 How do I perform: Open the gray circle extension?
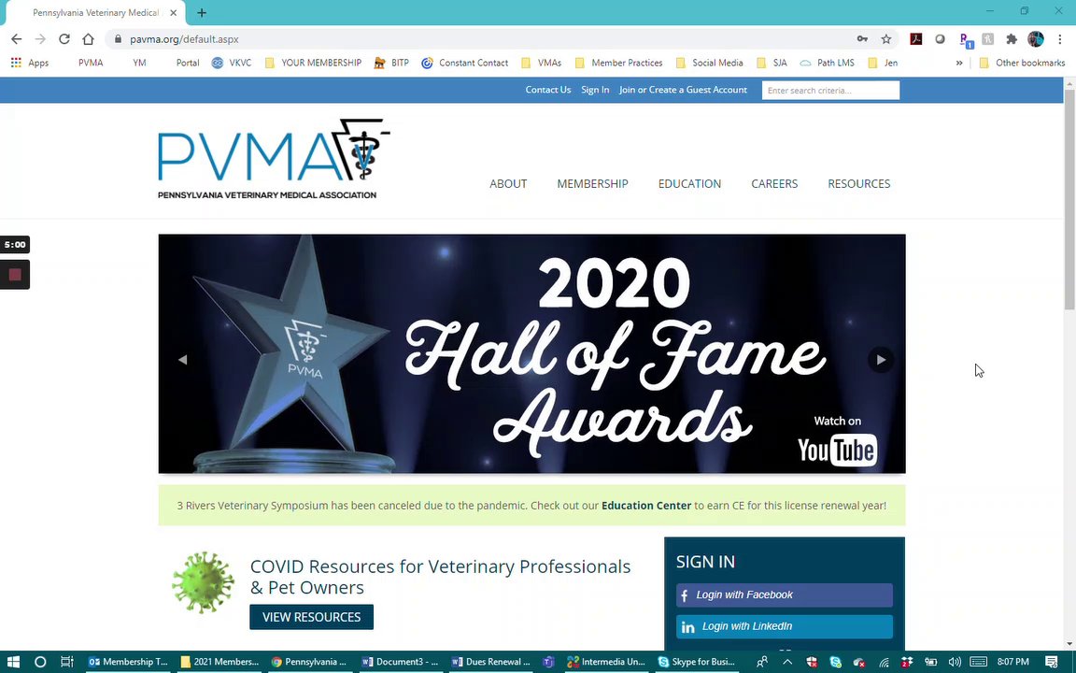pyautogui.click(x=941, y=39)
